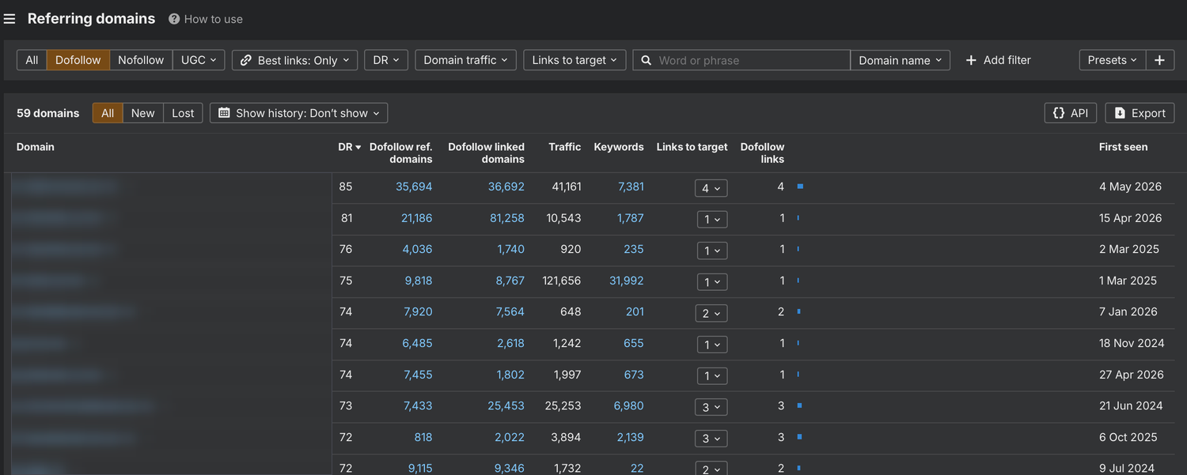Click the 121,656 traffic value
The width and height of the screenshot is (1187, 475).
coord(562,281)
